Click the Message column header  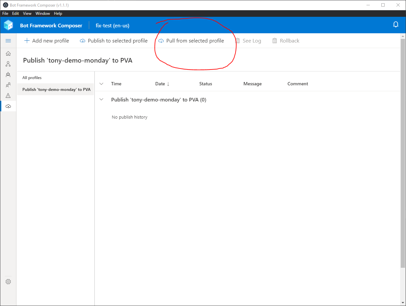(x=252, y=84)
